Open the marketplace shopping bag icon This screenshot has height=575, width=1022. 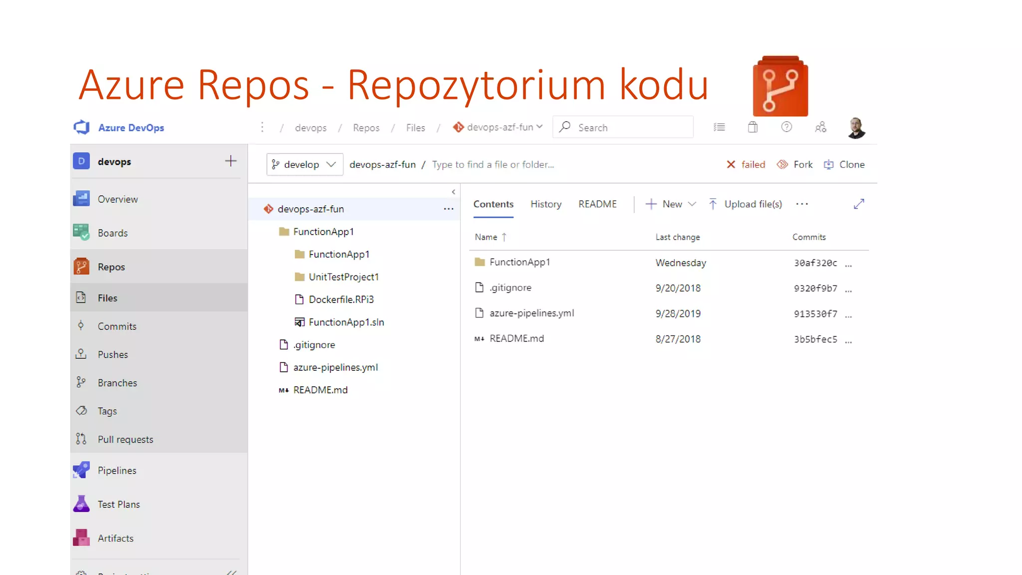tap(753, 127)
